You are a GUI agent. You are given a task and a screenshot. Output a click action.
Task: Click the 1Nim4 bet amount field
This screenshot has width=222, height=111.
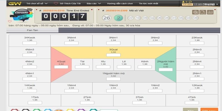pyautogui.click(x=71, y=91)
